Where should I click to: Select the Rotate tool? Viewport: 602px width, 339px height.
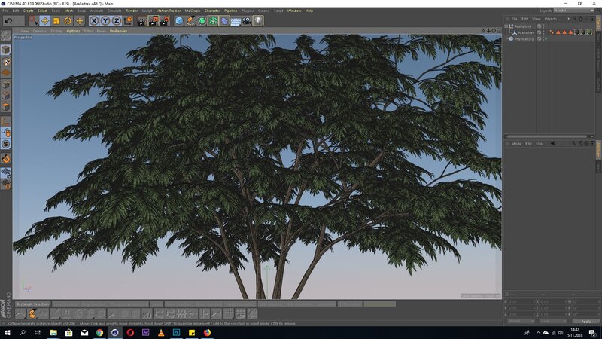[x=68, y=21]
